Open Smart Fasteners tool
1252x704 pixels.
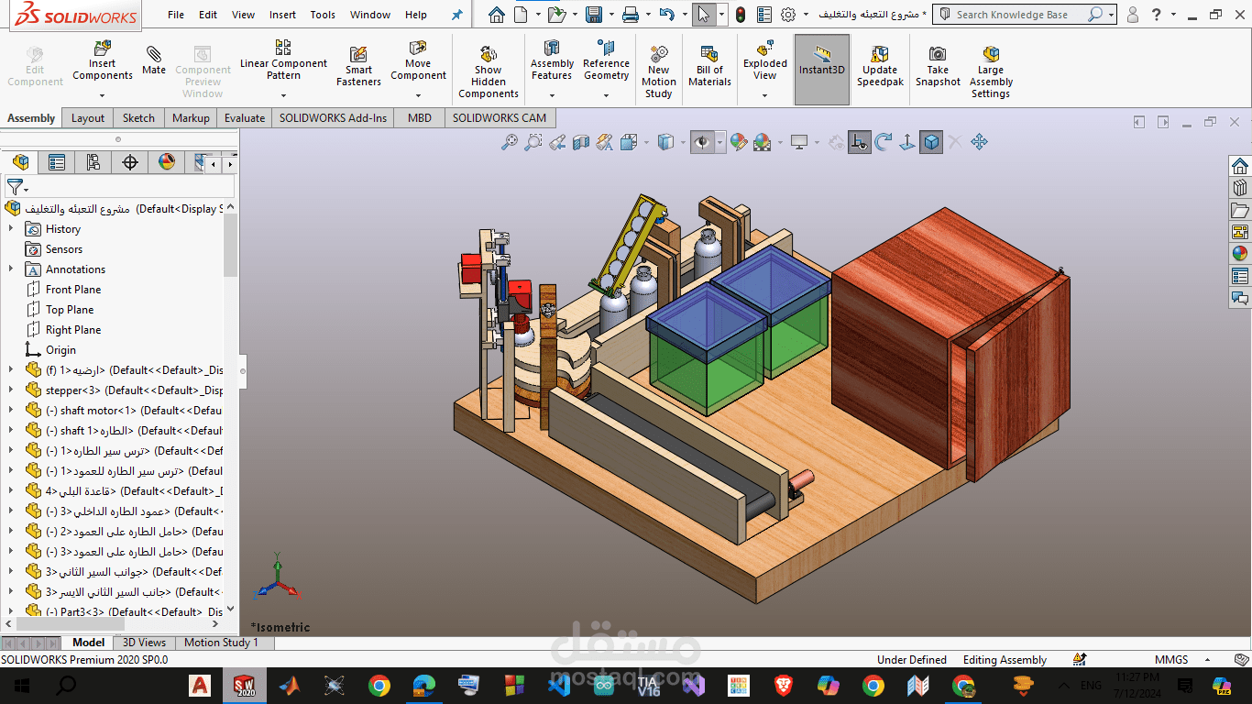[x=358, y=66]
